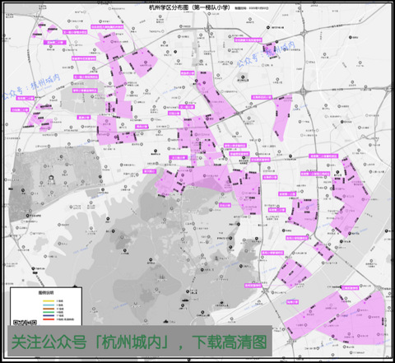Select the yellow line in the legend
395x363 pixels.
(49, 301)
